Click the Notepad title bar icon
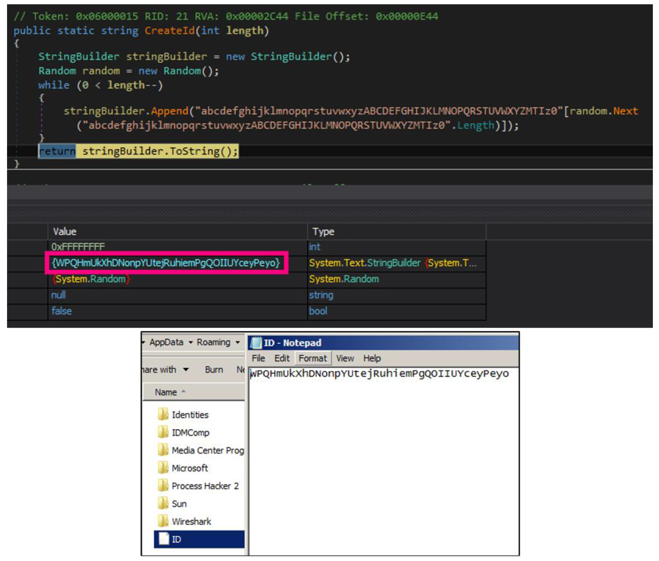Image resolution: width=659 pixels, height=561 pixels. 256,343
